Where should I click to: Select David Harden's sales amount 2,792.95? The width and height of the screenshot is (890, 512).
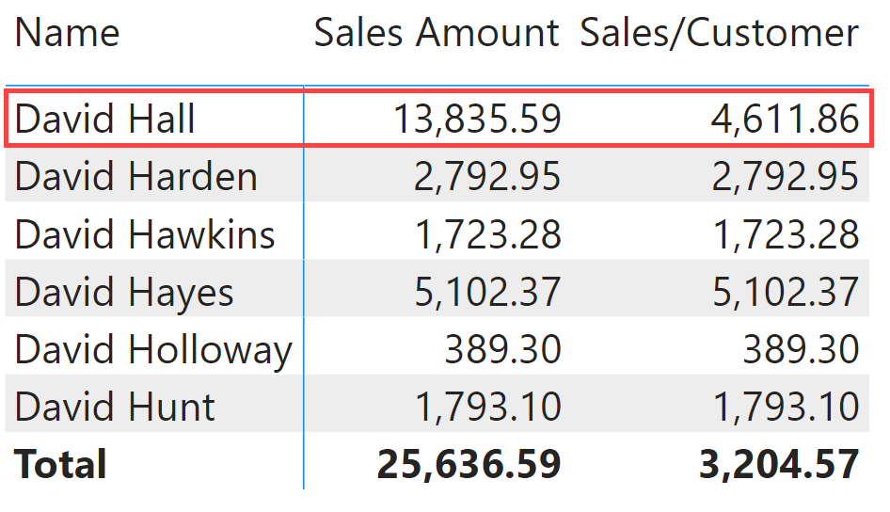pos(487,177)
